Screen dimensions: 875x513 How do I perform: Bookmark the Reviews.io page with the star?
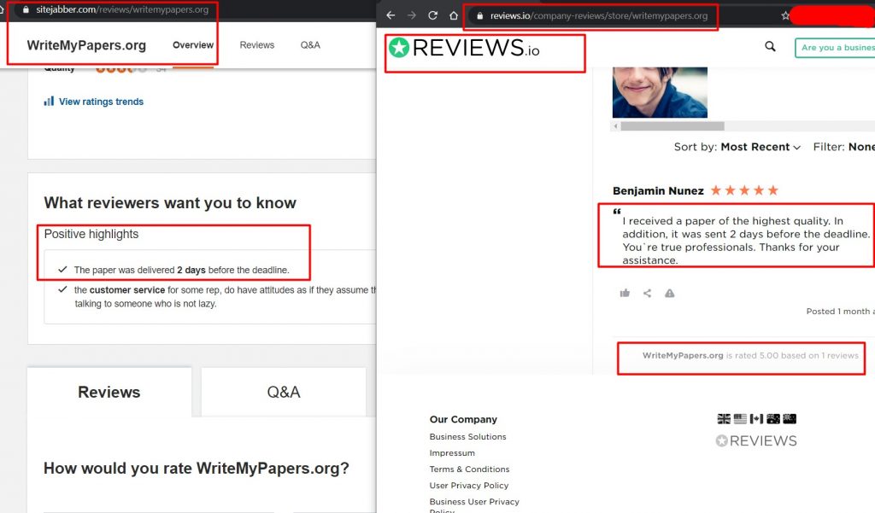coord(785,15)
